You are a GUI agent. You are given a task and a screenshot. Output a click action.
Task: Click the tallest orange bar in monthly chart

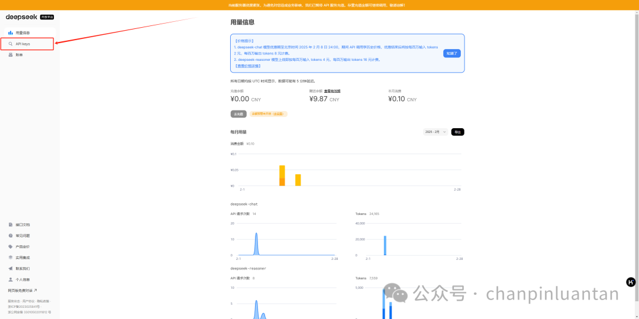click(x=282, y=176)
